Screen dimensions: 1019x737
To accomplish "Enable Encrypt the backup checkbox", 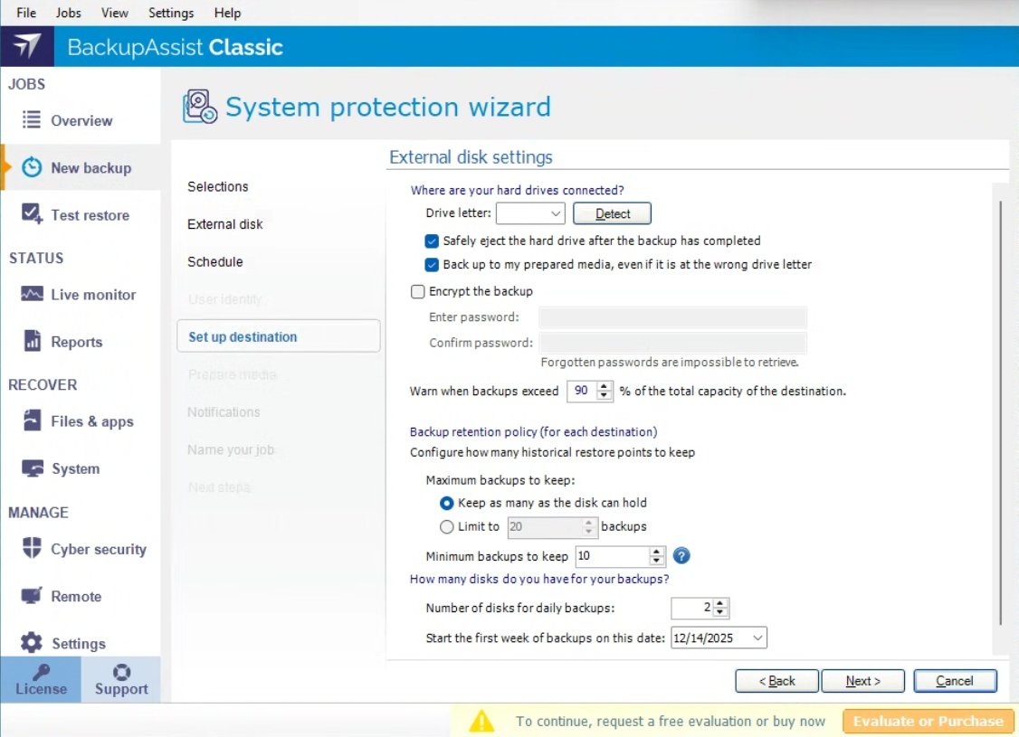I will (x=417, y=291).
